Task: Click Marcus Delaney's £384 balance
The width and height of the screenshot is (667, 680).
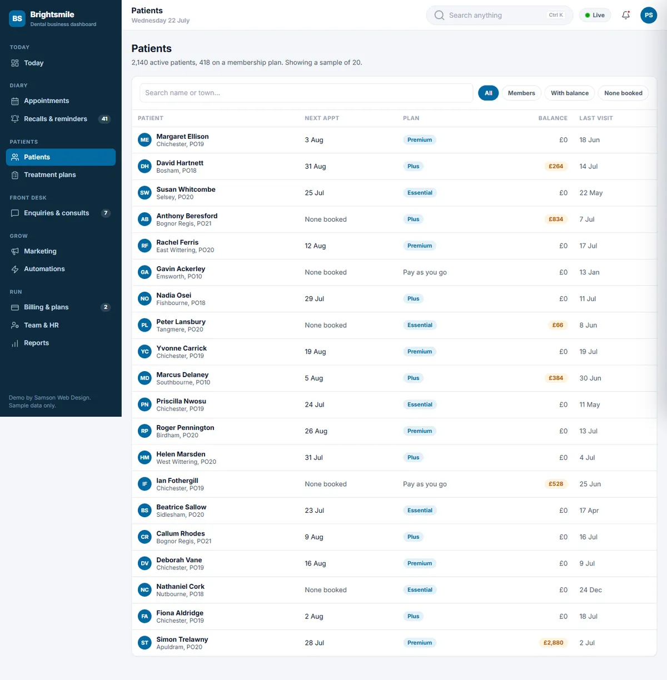Action: pyautogui.click(x=556, y=378)
